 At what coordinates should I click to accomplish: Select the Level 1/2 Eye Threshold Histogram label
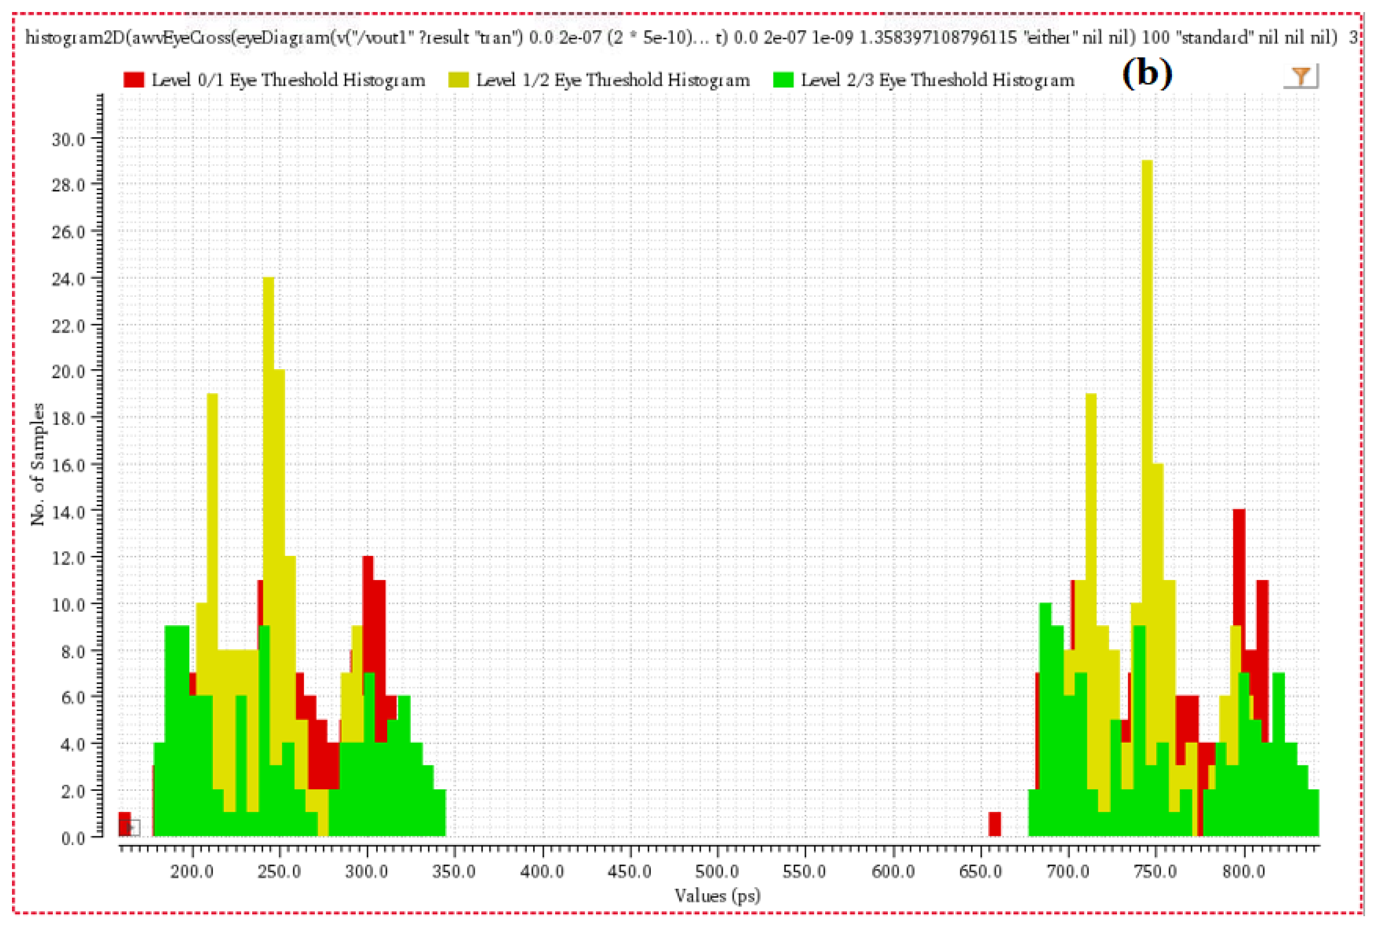point(613,80)
